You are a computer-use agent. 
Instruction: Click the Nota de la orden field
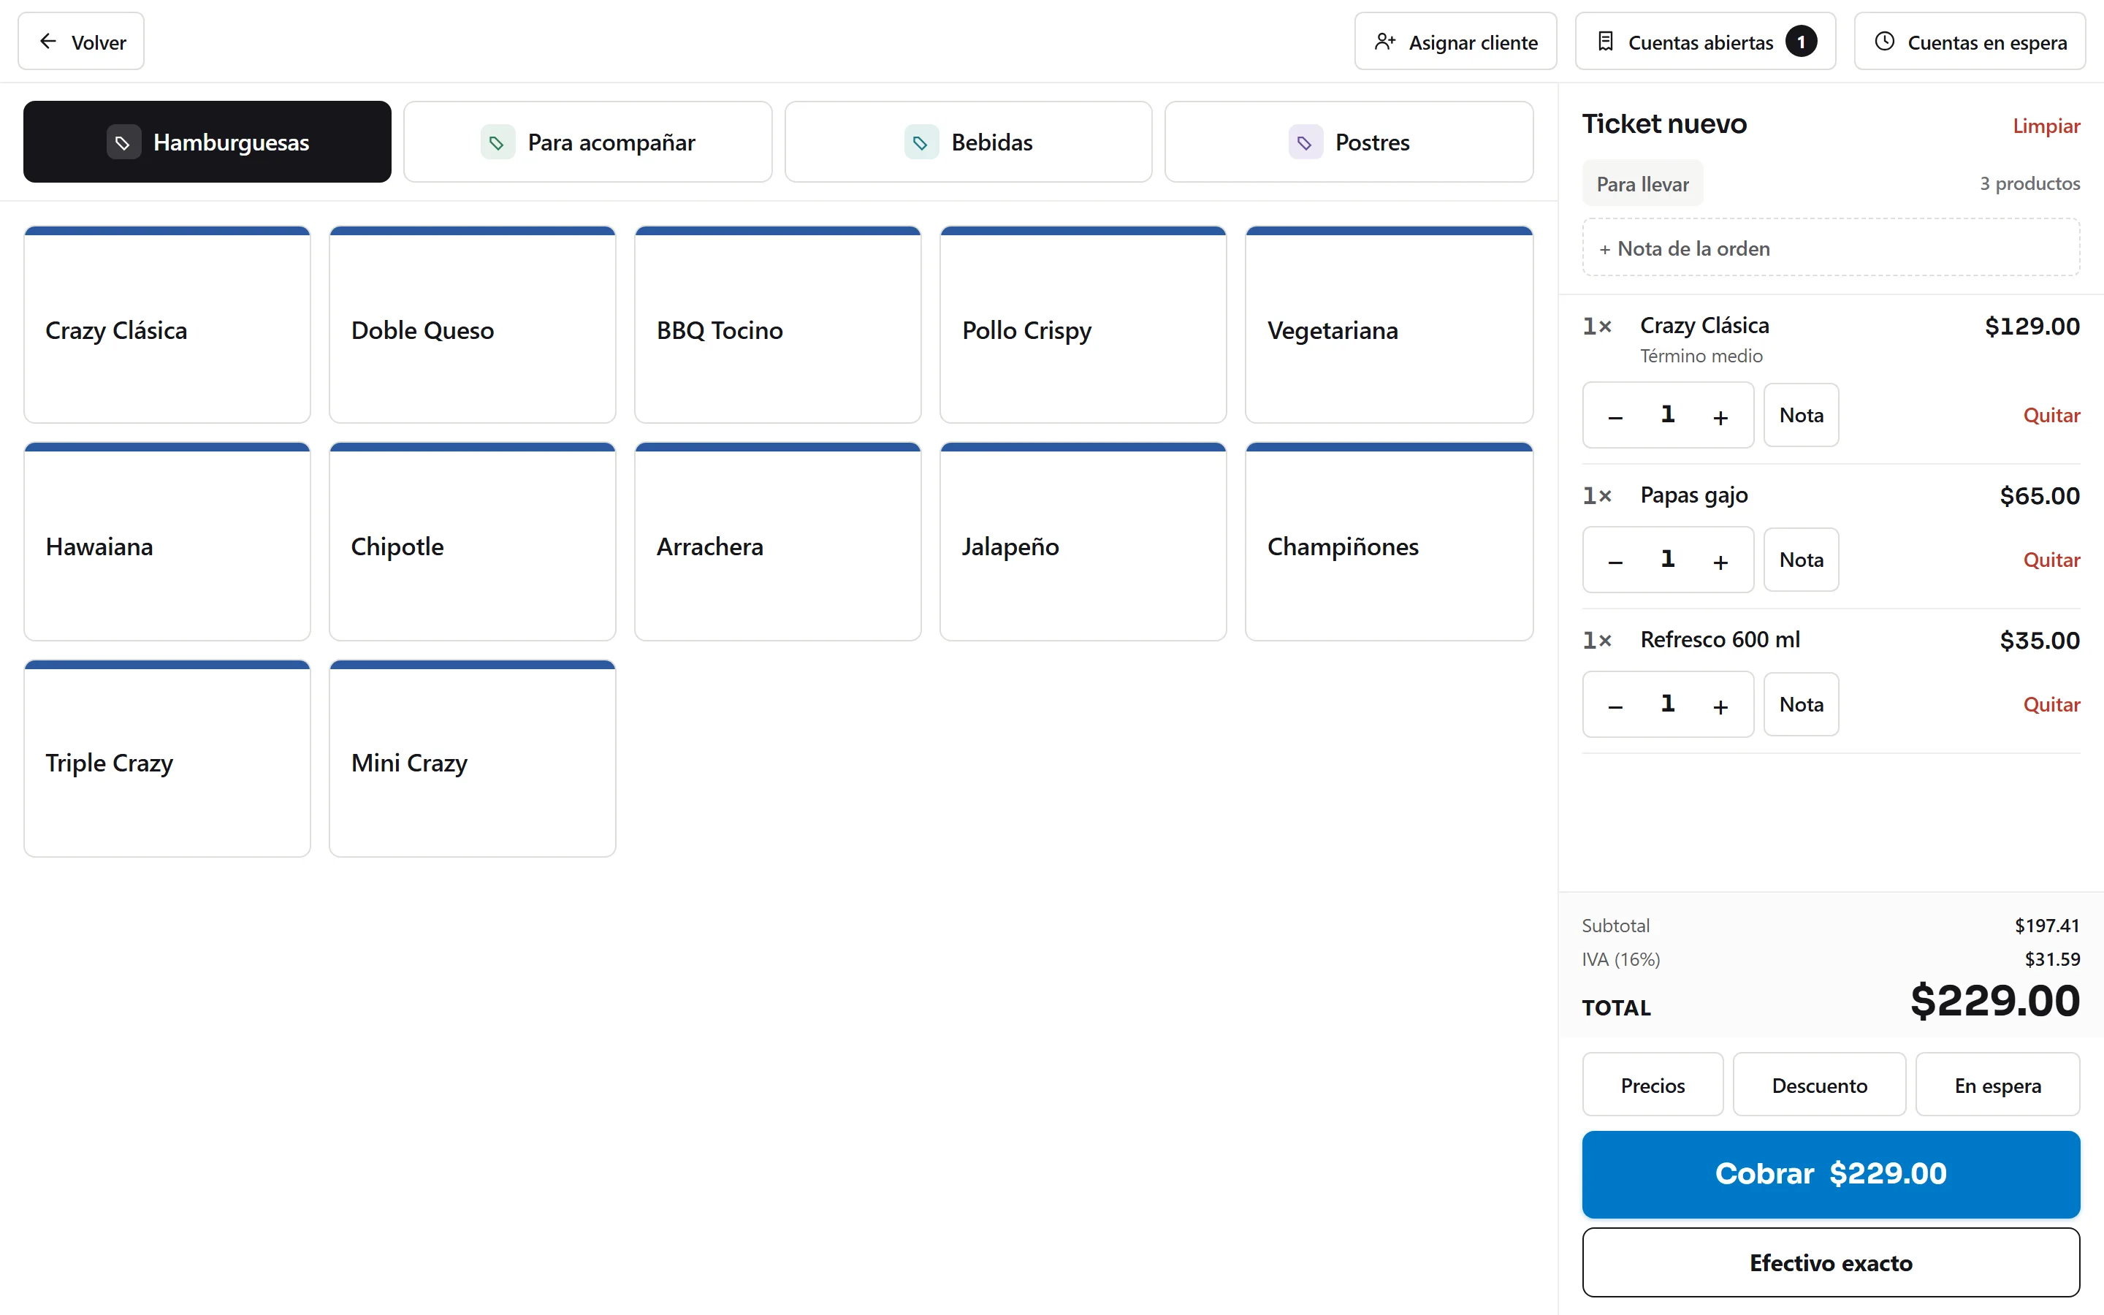[1830, 248]
